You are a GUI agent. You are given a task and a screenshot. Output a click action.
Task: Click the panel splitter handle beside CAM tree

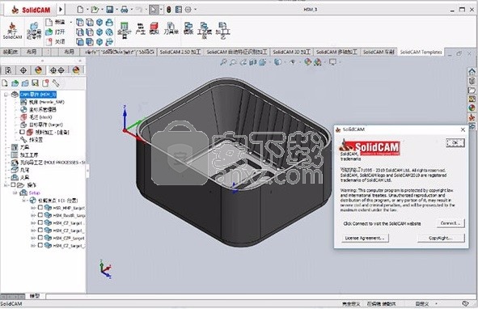88,171
